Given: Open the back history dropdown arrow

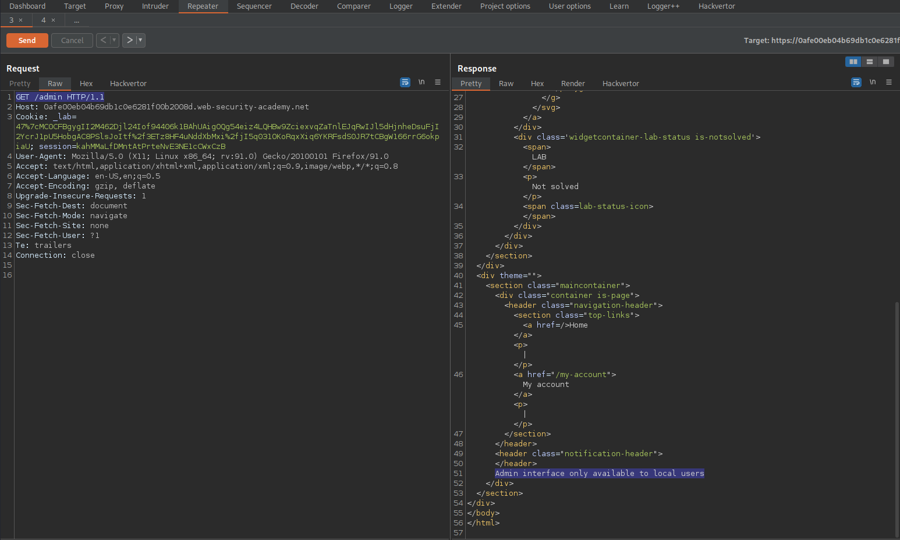Looking at the screenshot, I should [x=114, y=40].
